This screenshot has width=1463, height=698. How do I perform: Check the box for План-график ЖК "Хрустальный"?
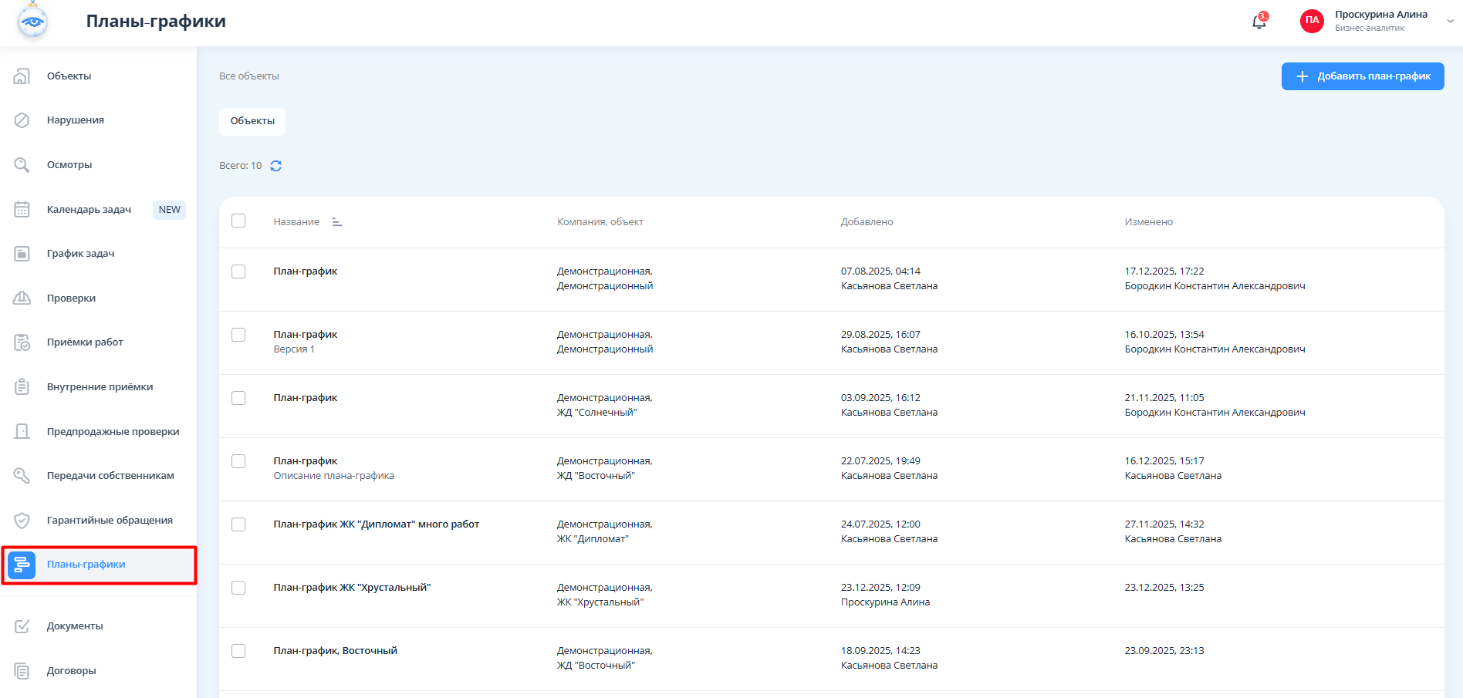(238, 588)
